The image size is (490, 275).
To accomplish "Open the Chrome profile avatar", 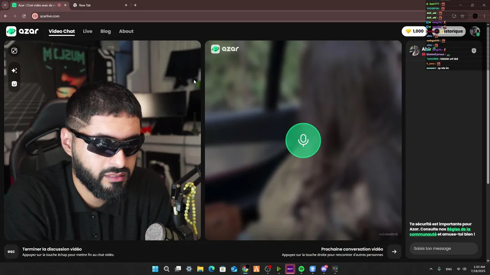I will pyautogui.click(x=475, y=16).
